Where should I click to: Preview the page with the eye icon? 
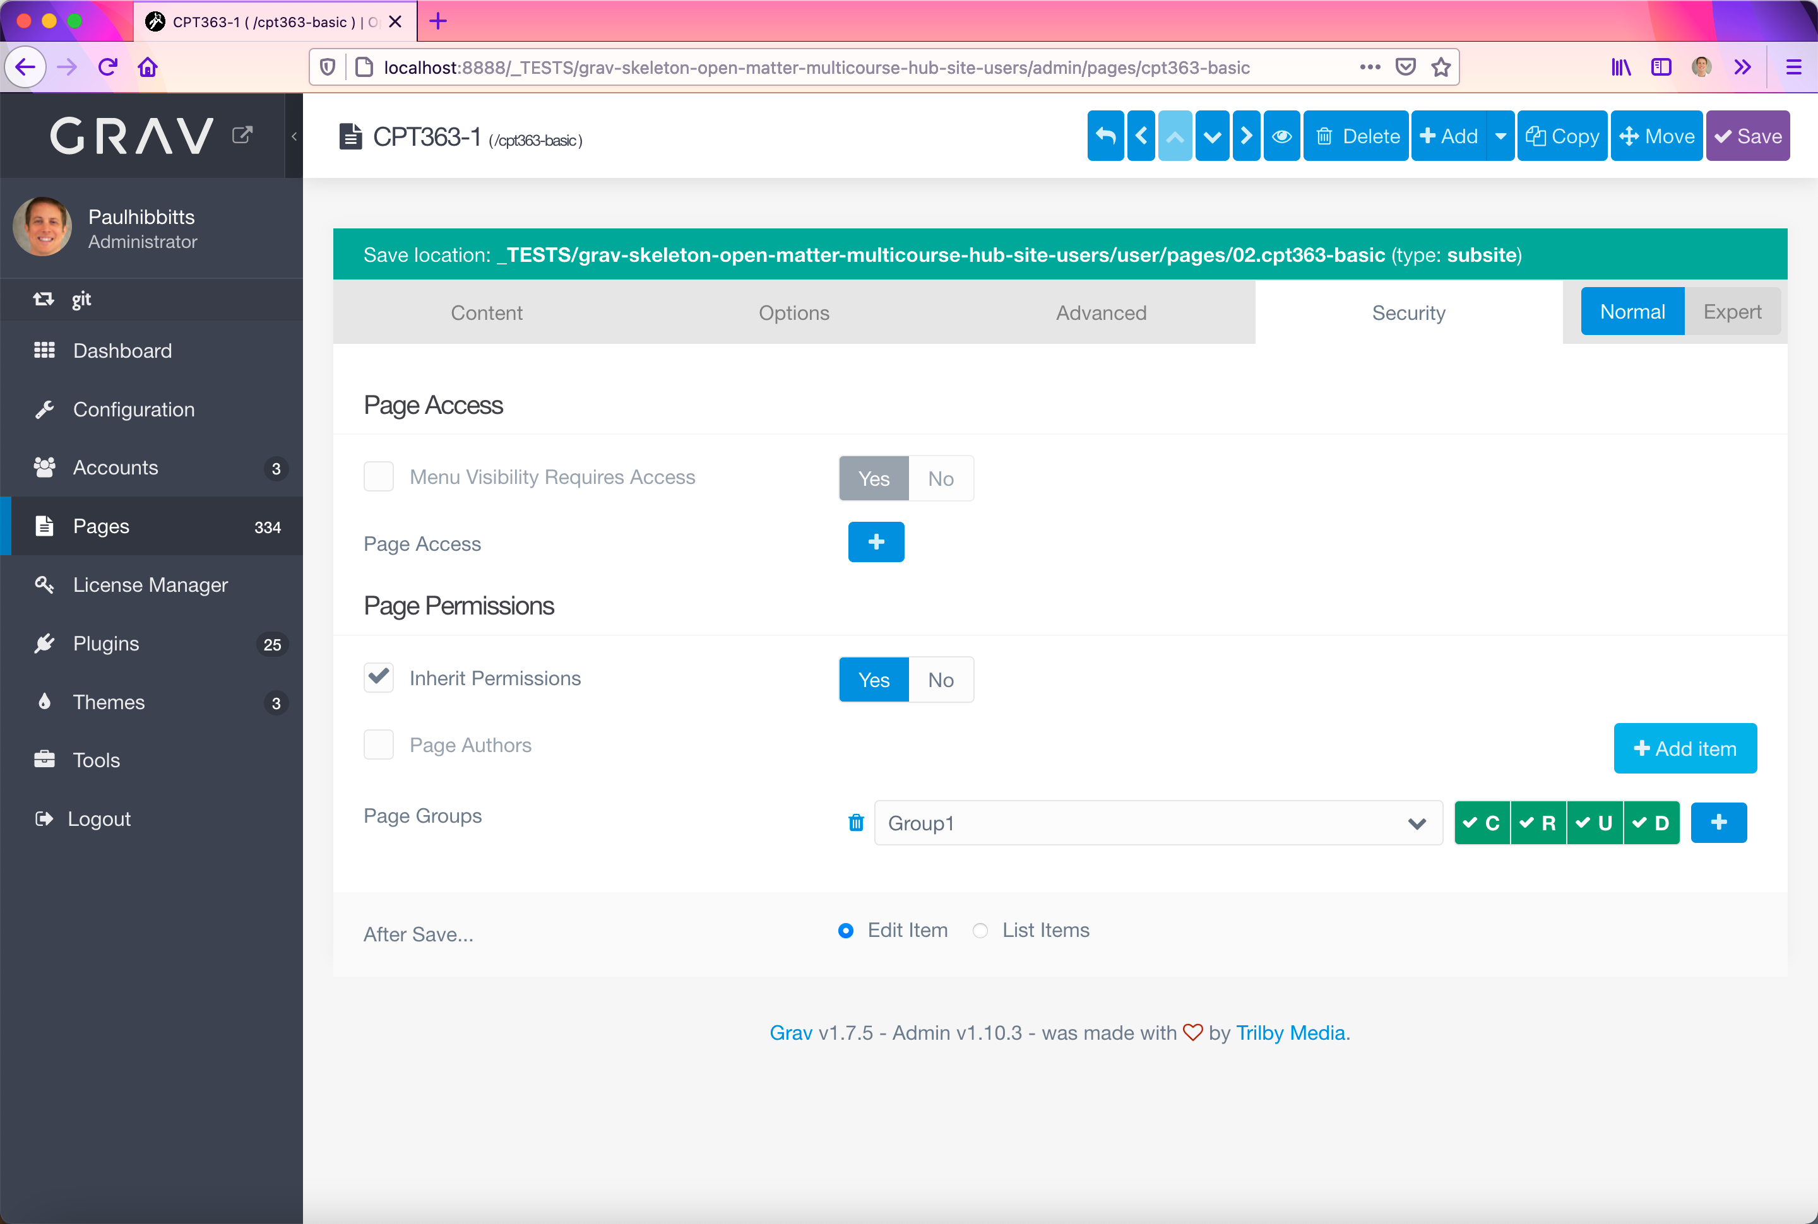(x=1281, y=135)
